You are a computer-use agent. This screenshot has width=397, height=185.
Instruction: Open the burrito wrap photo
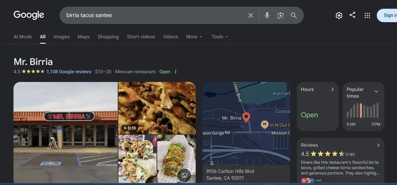tap(137, 159)
